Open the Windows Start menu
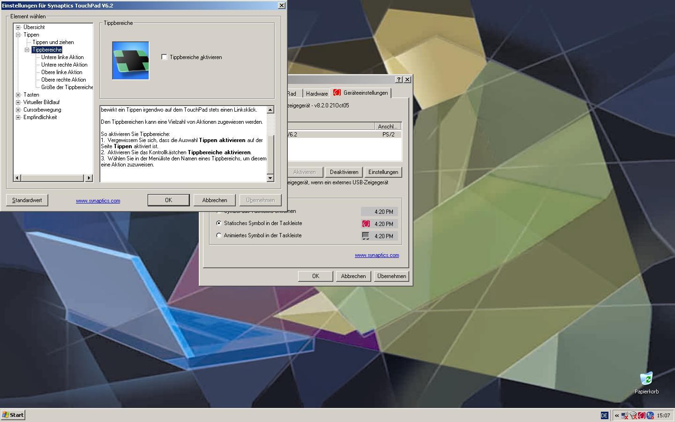675x422 pixels. [13, 415]
